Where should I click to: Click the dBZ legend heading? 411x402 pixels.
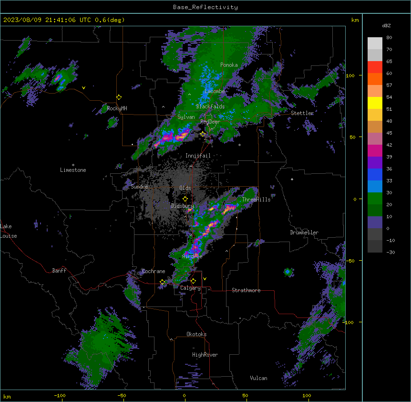(x=386, y=26)
